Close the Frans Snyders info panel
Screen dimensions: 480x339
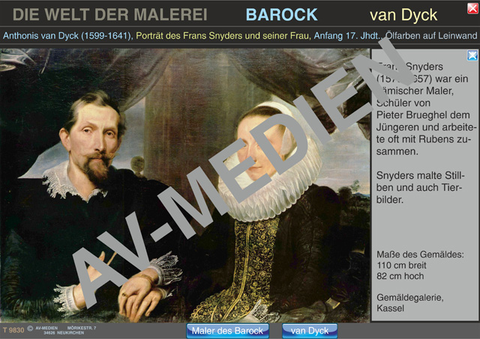[472, 55]
